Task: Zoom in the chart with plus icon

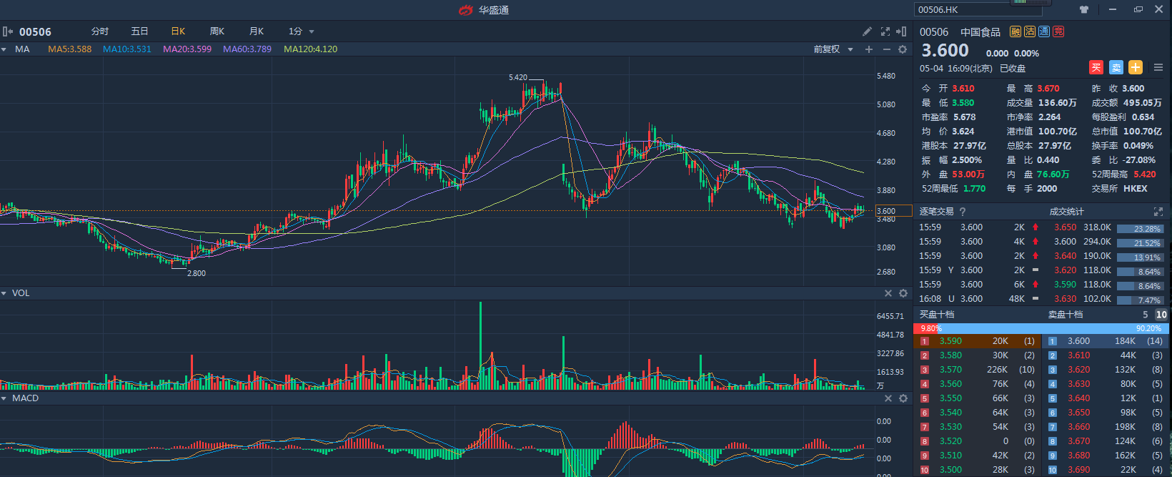Action: (869, 49)
